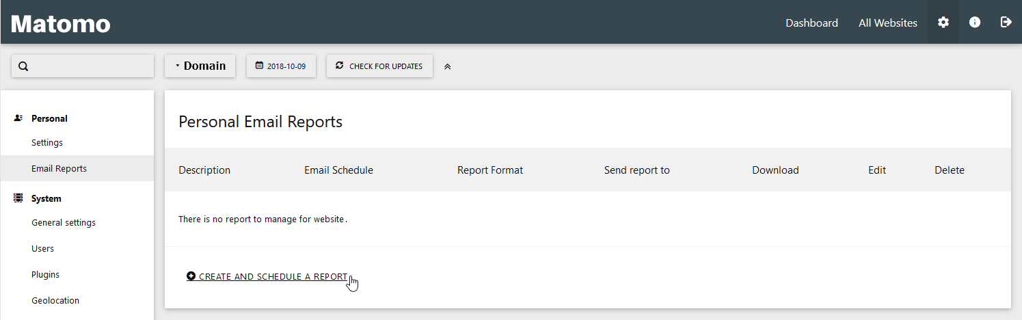The width and height of the screenshot is (1022, 320).
Task: Click the System section server icon
Action: [18, 198]
